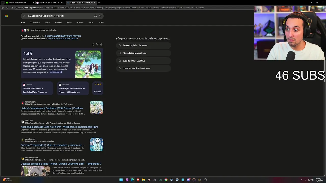Open Microsoft Edge from the taskbar
Image resolution: width=326 pixels, height=183 pixels.
click(x=132, y=180)
